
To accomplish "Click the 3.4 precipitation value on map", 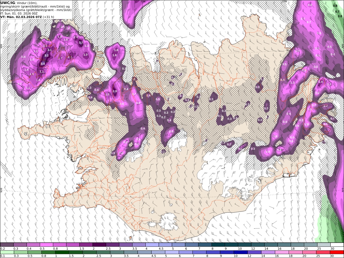I will coord(43,64).
